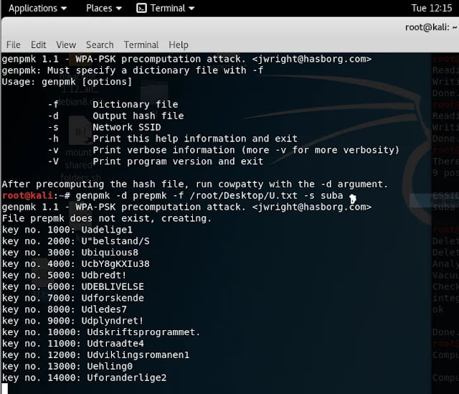Click the line 'key no. 14000: Uforanderlige2'
The height and width of the screenshot is (394, 459).
84,377
